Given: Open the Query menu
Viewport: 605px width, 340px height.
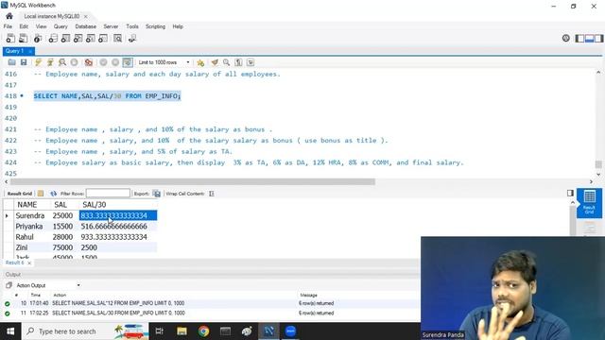Looking at the screenshot, I should click(60, 26).
